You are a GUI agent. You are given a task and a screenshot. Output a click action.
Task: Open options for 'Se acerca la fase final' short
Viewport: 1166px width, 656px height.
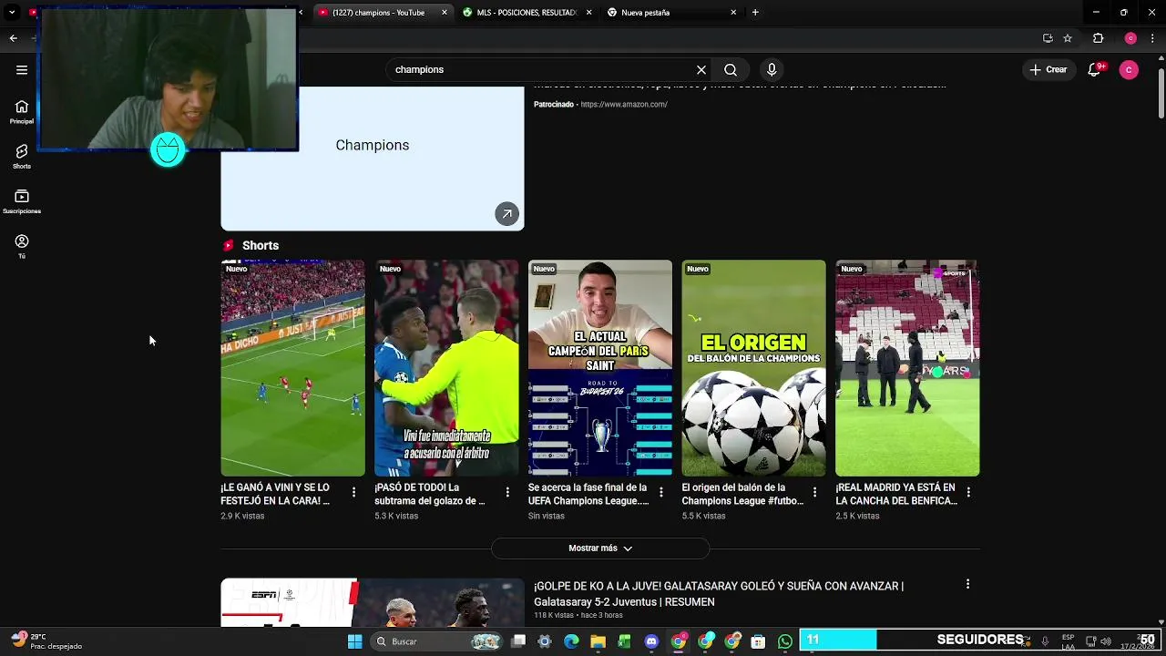pos(661,492)
